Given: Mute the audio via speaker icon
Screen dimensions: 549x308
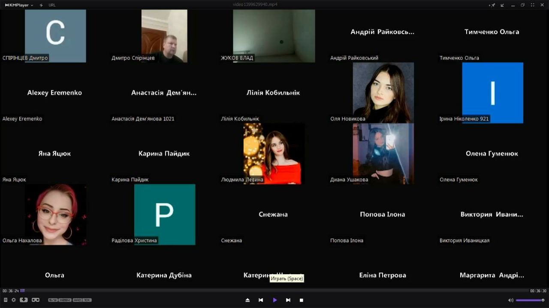Looking at the screenshot, I should tap(510, 300).
